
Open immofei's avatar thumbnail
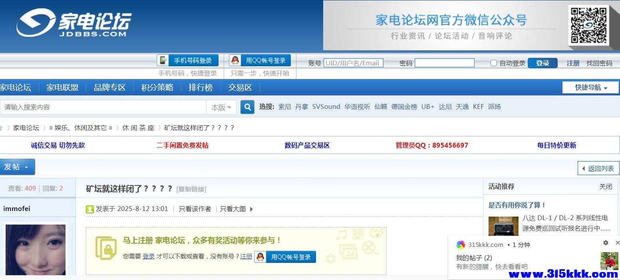tap(36, 249)
